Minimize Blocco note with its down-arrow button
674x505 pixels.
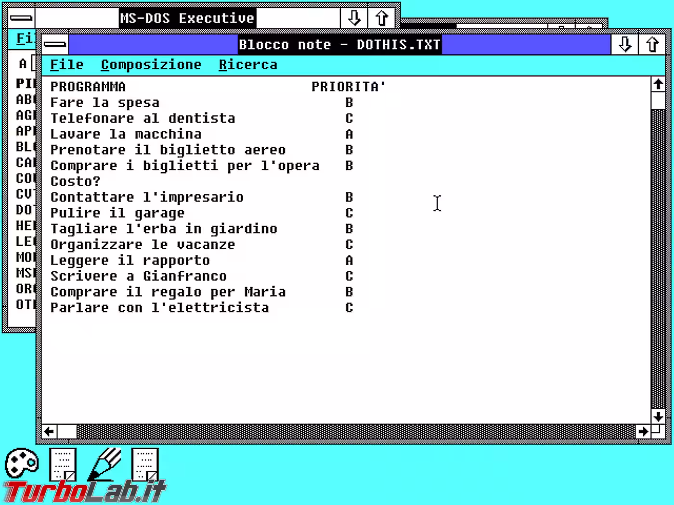[x=624, y=44]
